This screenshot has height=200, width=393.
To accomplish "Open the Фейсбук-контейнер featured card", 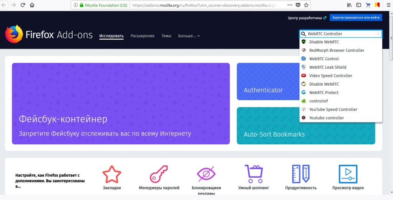I will click(x=121, y=104).
